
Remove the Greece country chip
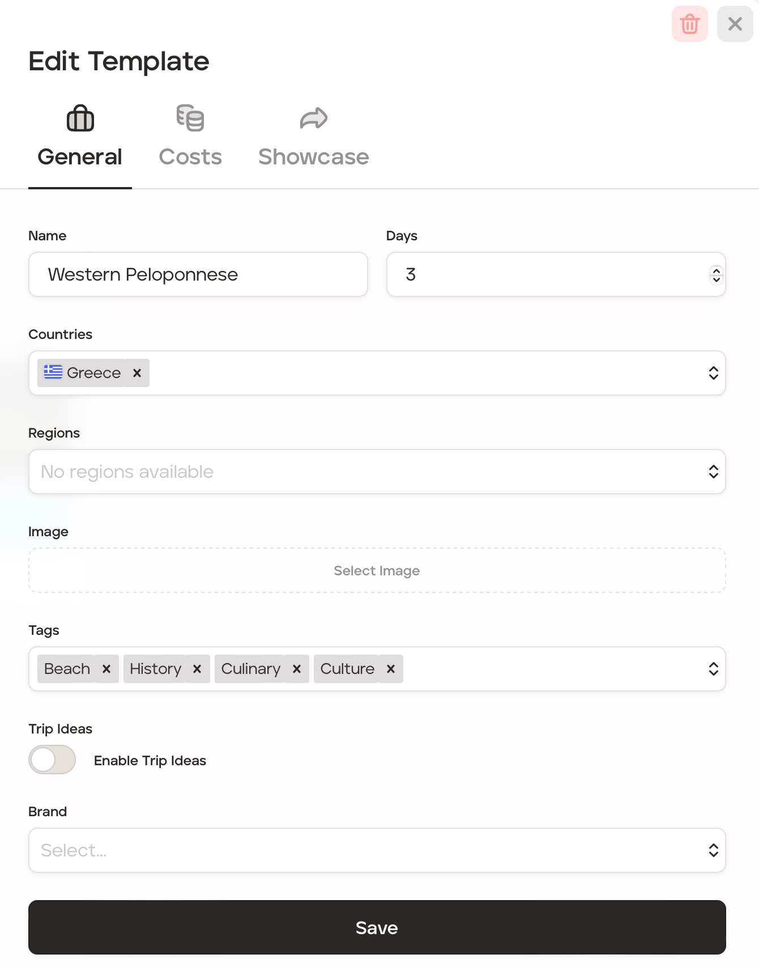pyautogui.click(x=137, y=373)
